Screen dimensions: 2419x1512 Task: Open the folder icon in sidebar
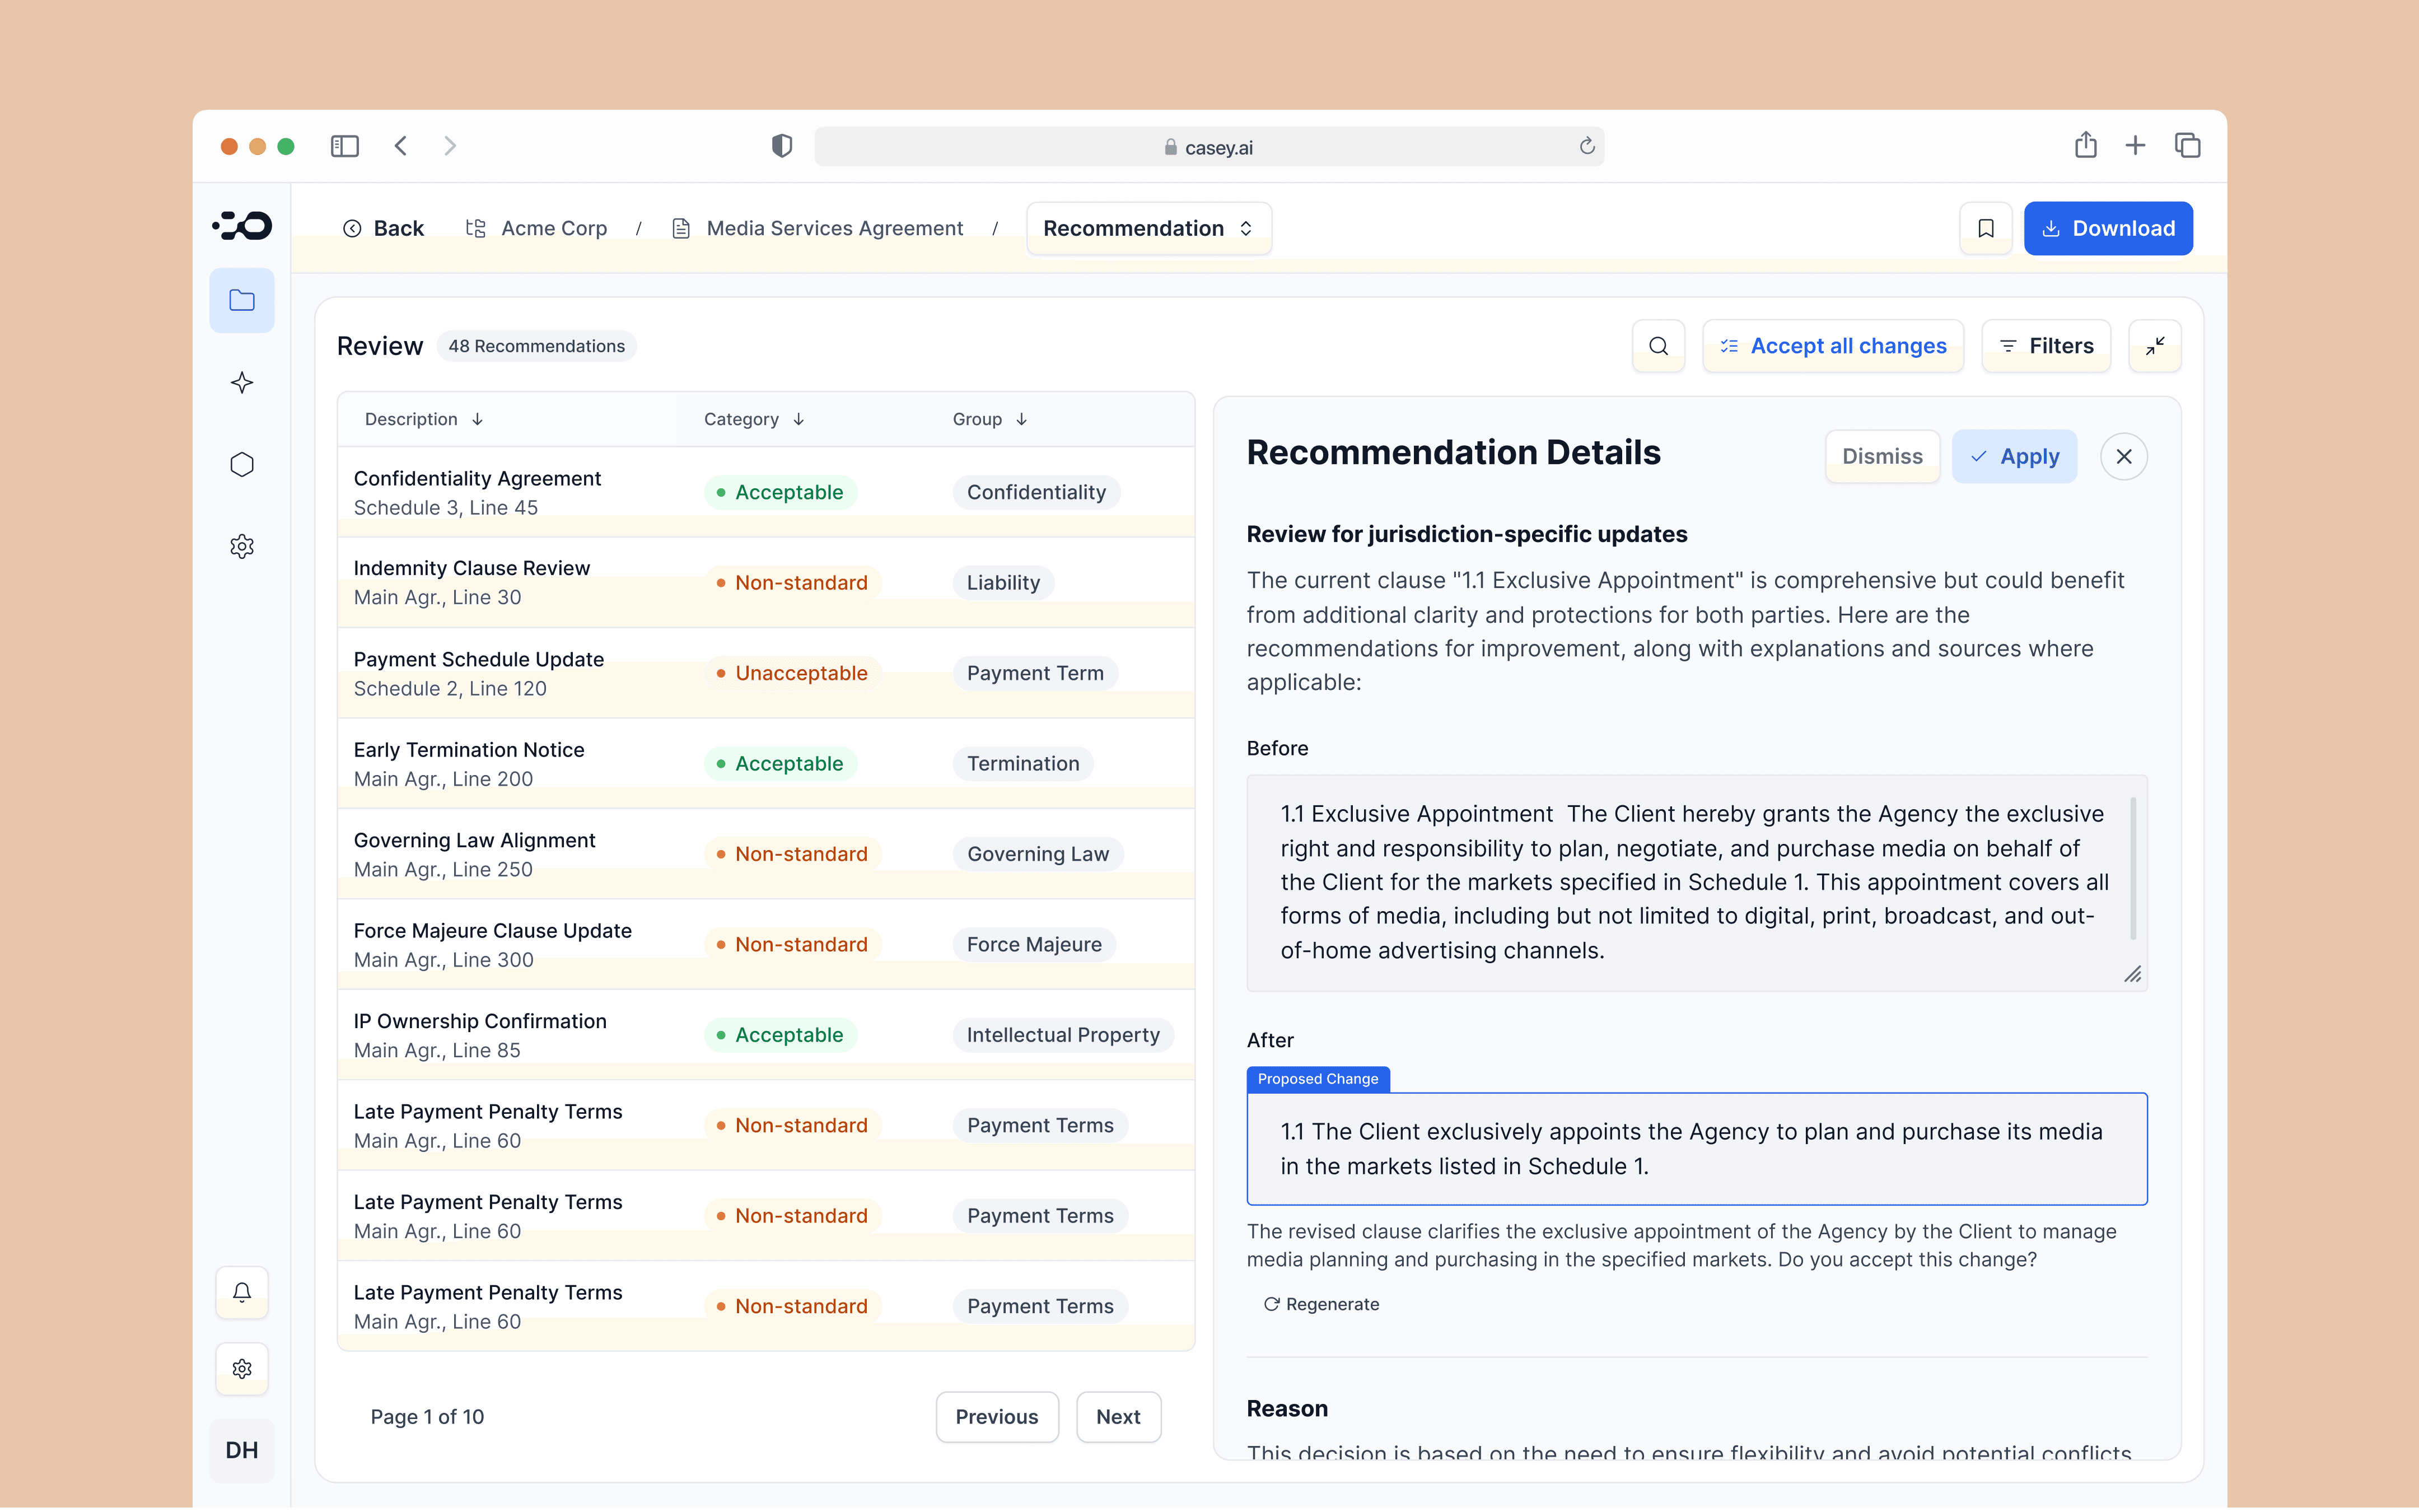point(241,300)
